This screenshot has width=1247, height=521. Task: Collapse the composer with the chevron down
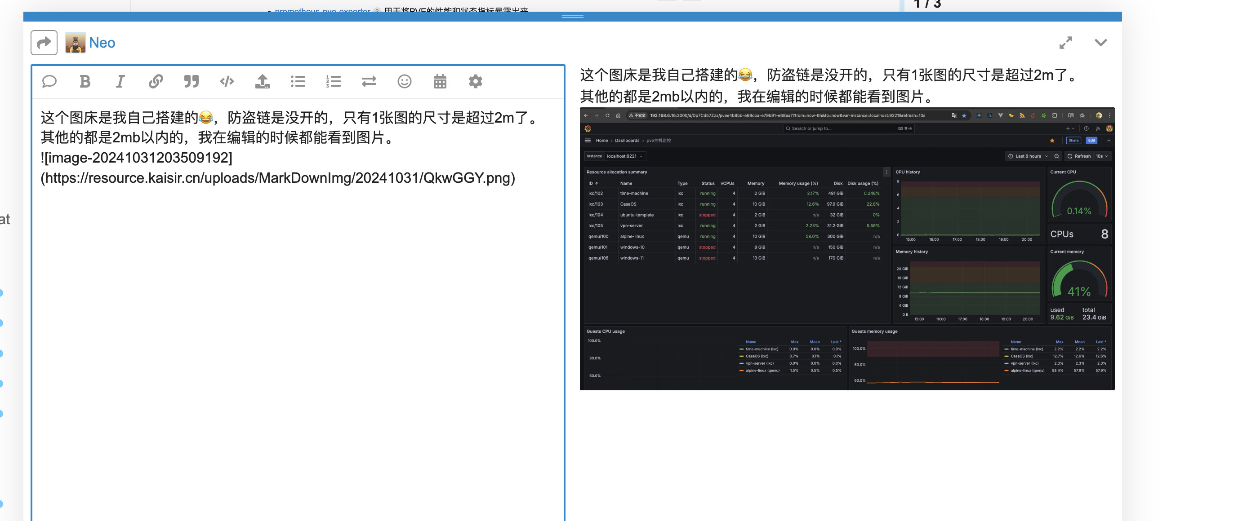(1100, 43)
